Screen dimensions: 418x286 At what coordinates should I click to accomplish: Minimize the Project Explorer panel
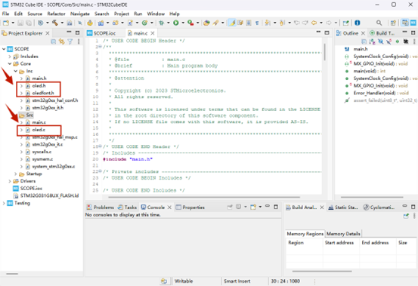tap(69, 32)
